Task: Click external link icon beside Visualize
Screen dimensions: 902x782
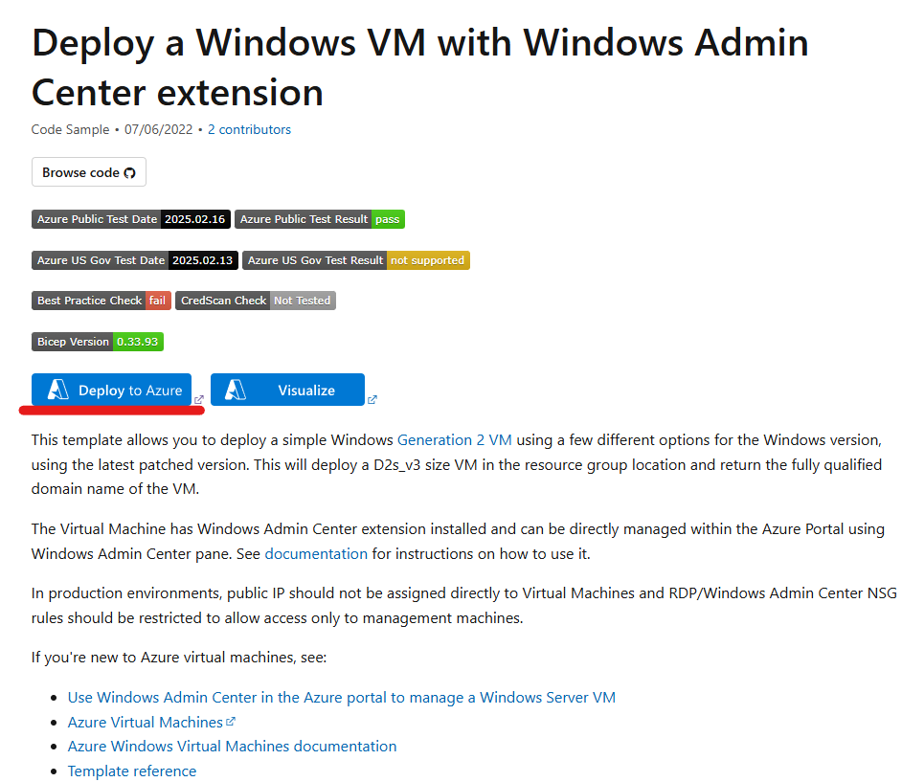Action: [372, 400]
